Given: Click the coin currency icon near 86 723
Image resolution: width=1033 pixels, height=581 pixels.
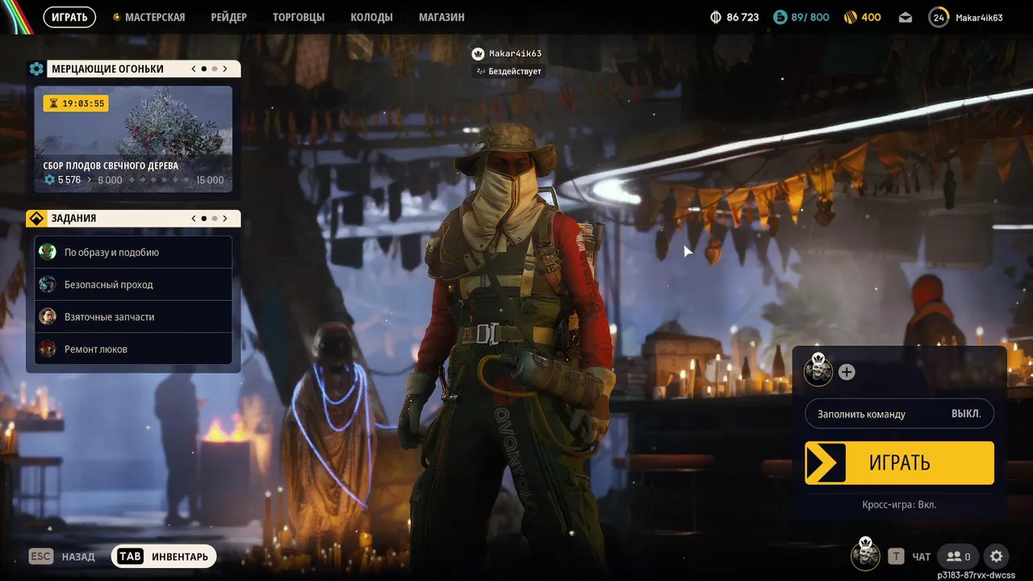Looking at the screenshot, I should 715,17.
